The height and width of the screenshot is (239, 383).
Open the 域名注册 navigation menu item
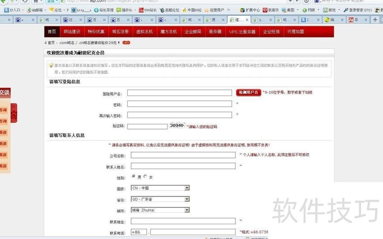tap(120, 32)
